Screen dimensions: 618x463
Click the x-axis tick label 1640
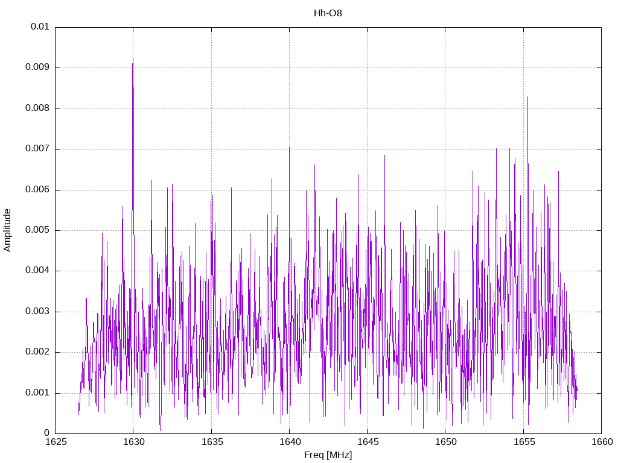pyautogui.click(x=290, y=442)
